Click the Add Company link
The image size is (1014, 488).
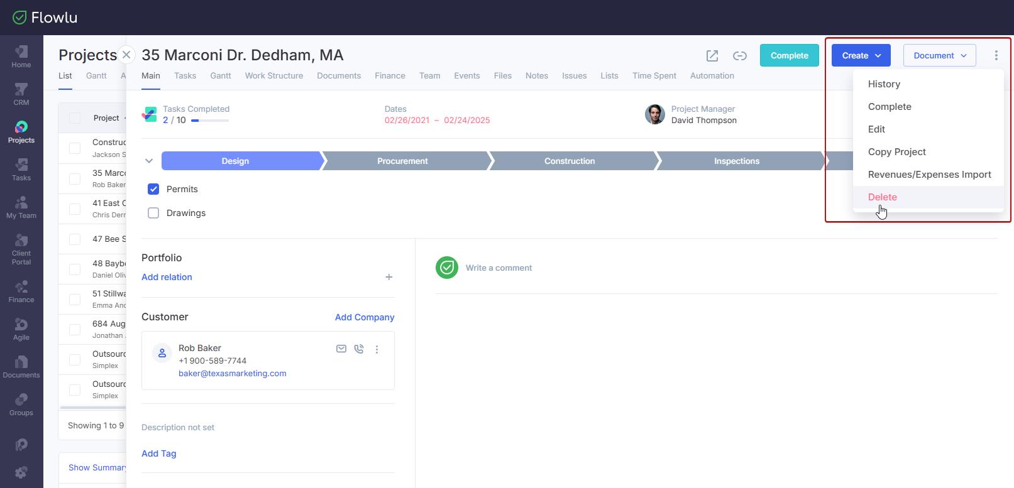pos(365,317)
